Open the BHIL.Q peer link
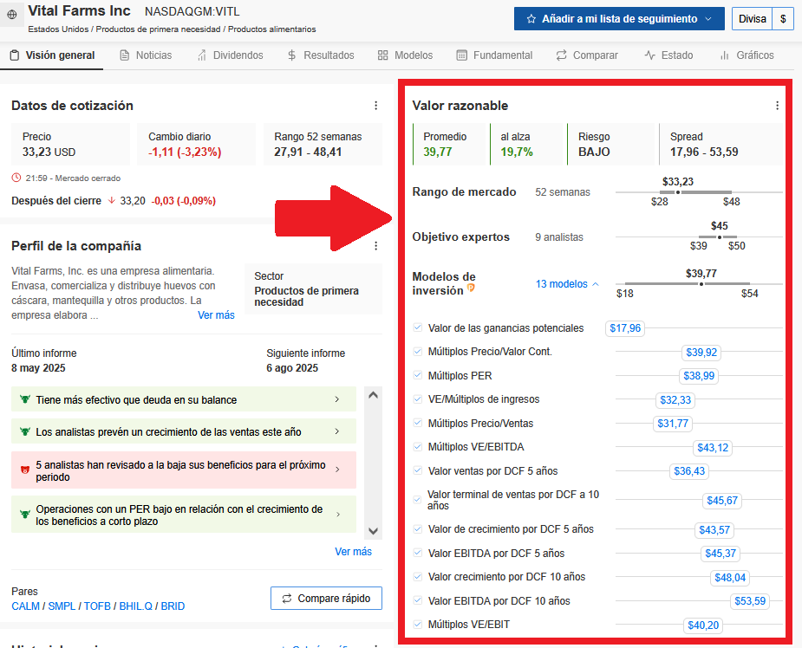802x648 pixels. click(135, 606)
